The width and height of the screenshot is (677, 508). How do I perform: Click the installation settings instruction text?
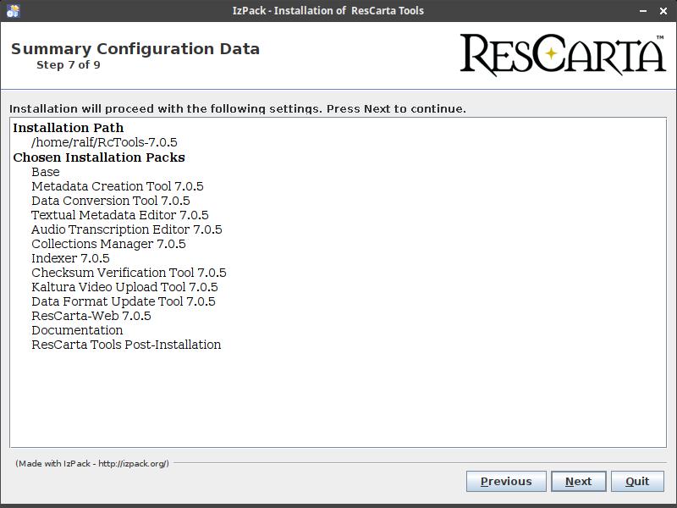coord(238,109)
